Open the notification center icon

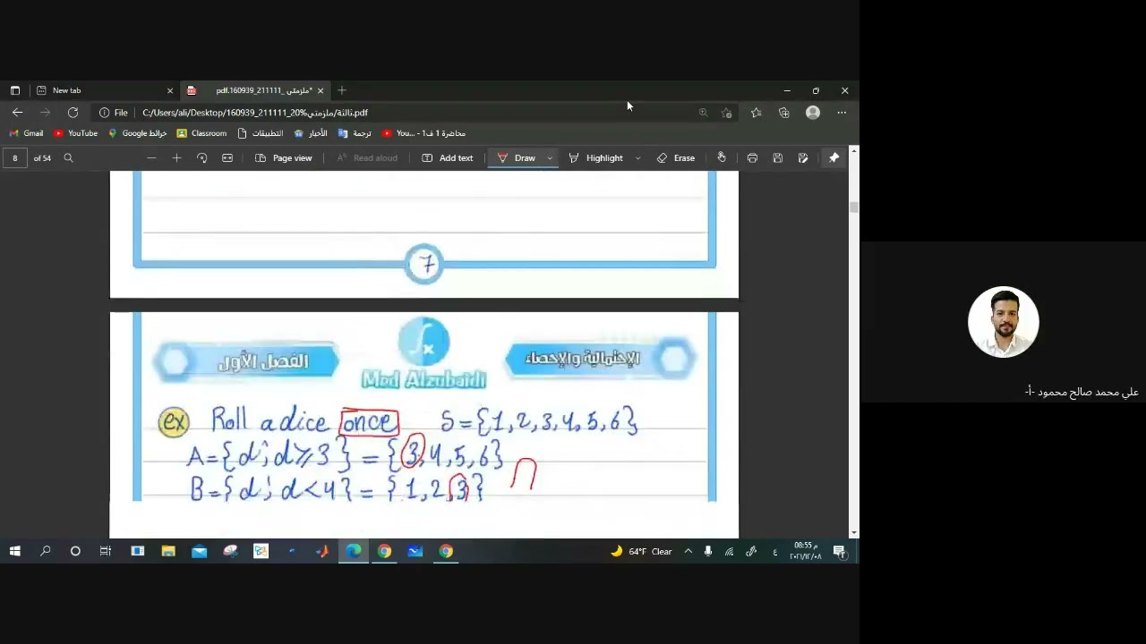click(840, 551)
